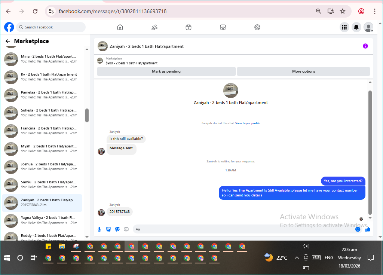The height and width of the screenshot is (275, 383).
Task: Choose a GIF icon in composer
Action: point(126,229)
